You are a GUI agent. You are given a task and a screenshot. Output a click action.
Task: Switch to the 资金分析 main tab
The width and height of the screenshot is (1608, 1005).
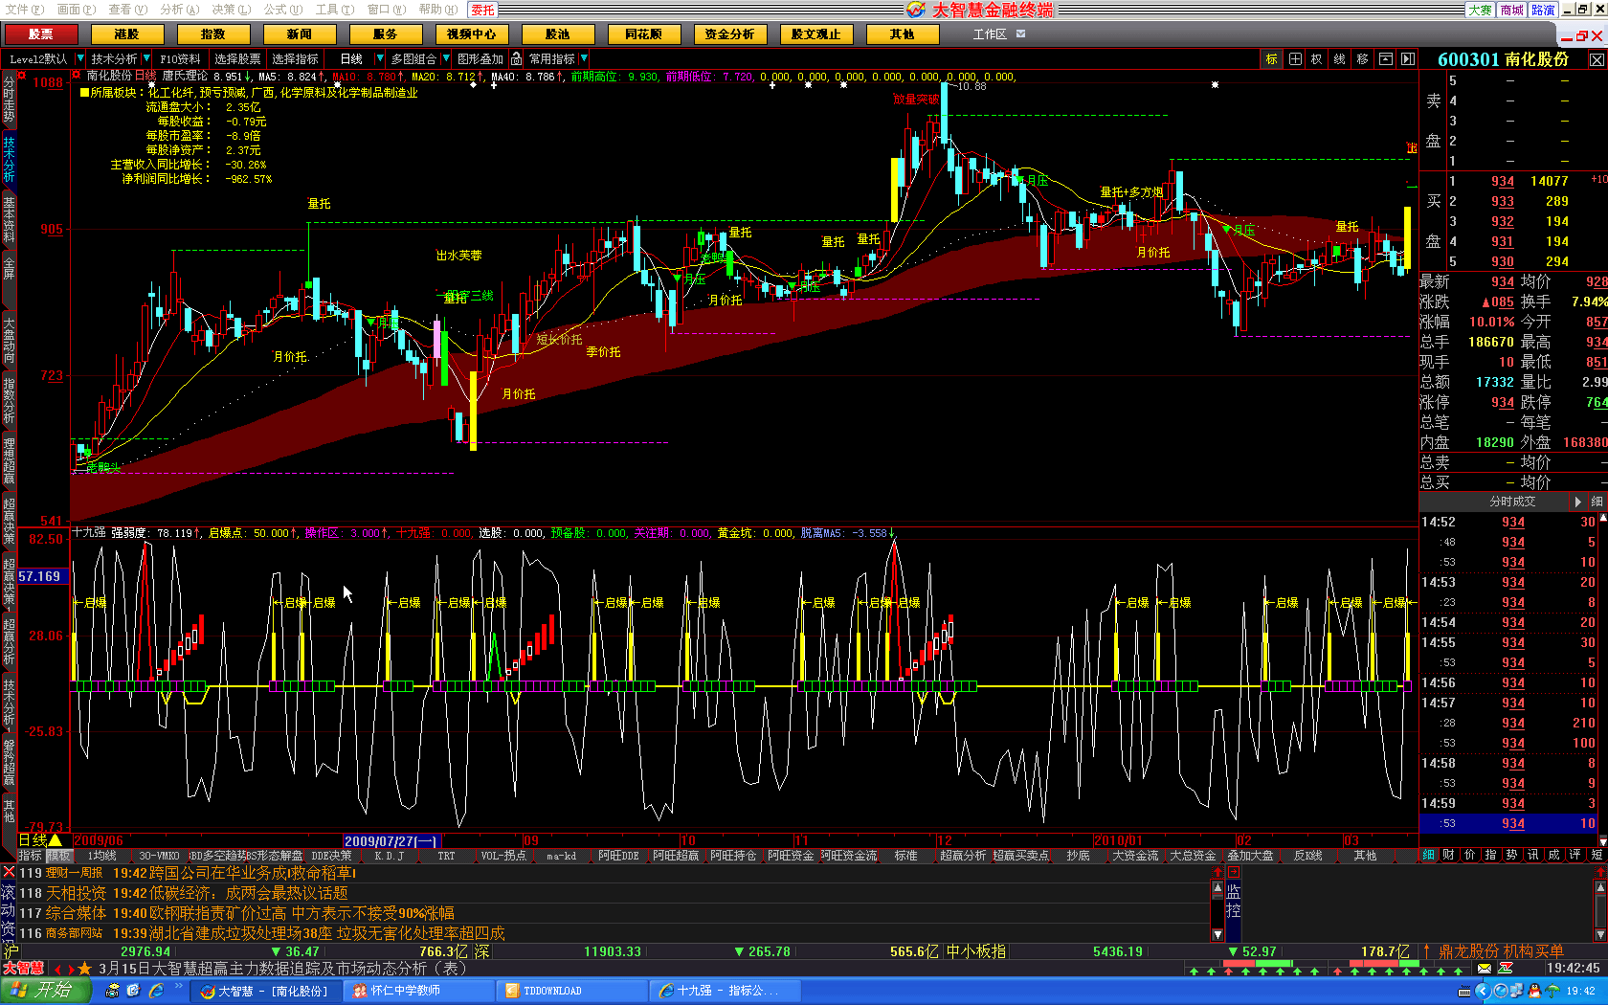pos(729,34)
